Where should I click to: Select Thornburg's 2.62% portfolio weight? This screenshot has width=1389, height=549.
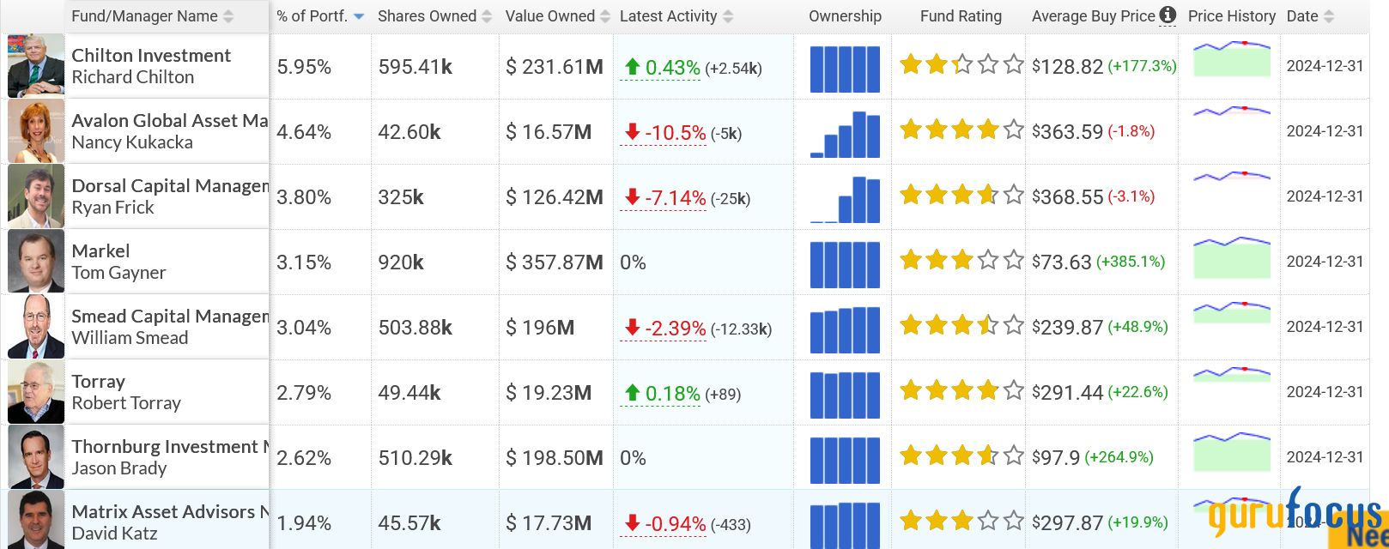[x=304, y=458]
